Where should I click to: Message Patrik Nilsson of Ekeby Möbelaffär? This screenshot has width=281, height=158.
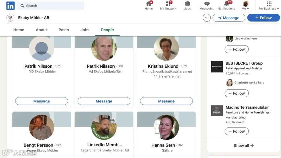pos(104,101)
